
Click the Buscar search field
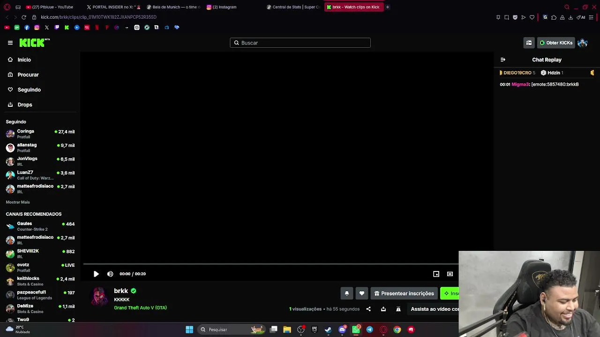click(x=300, y=43)
